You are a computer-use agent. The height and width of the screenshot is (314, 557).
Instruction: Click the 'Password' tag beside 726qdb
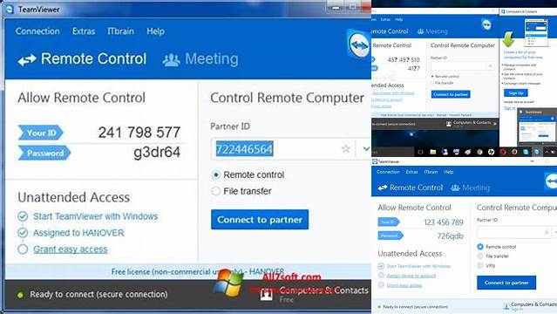391,235
